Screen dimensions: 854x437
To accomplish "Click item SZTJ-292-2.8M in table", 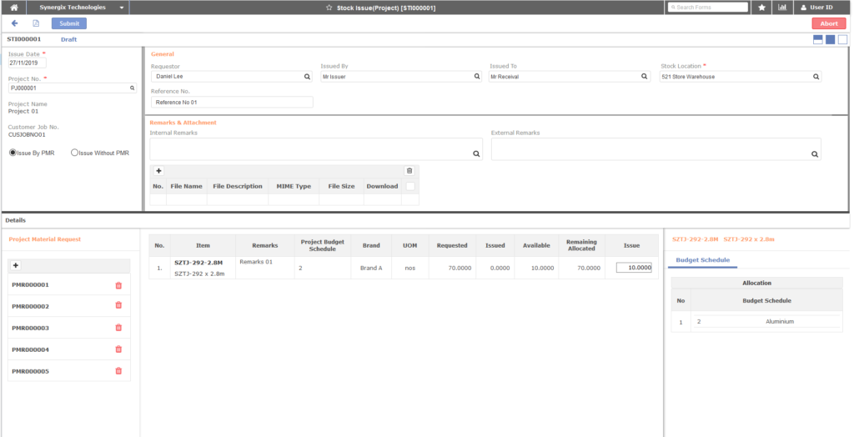I will (198, 263).
